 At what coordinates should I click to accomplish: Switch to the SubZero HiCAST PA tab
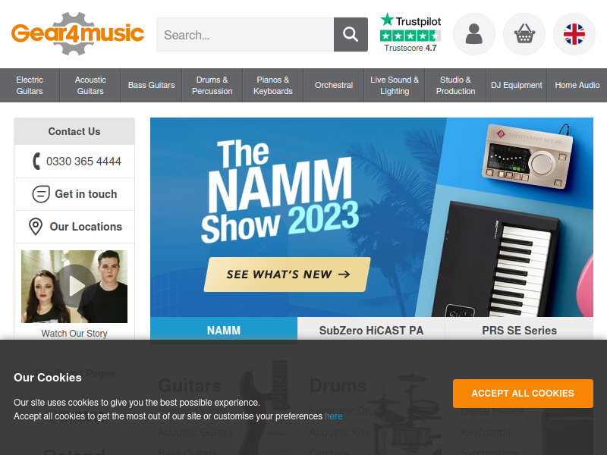(x=371, y=331)
